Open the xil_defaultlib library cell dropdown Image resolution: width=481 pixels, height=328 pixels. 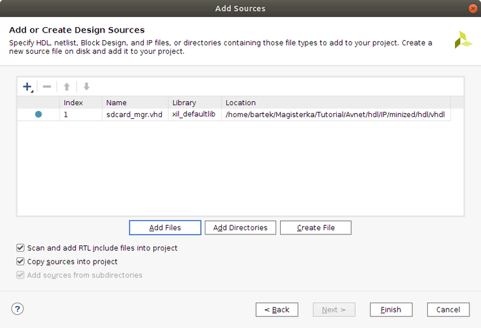pyautogui.click(x=194, y=114)
